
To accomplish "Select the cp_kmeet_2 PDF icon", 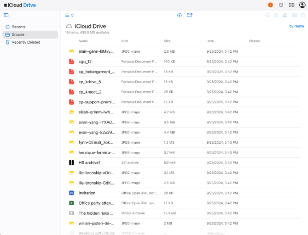I will point(71,92).
